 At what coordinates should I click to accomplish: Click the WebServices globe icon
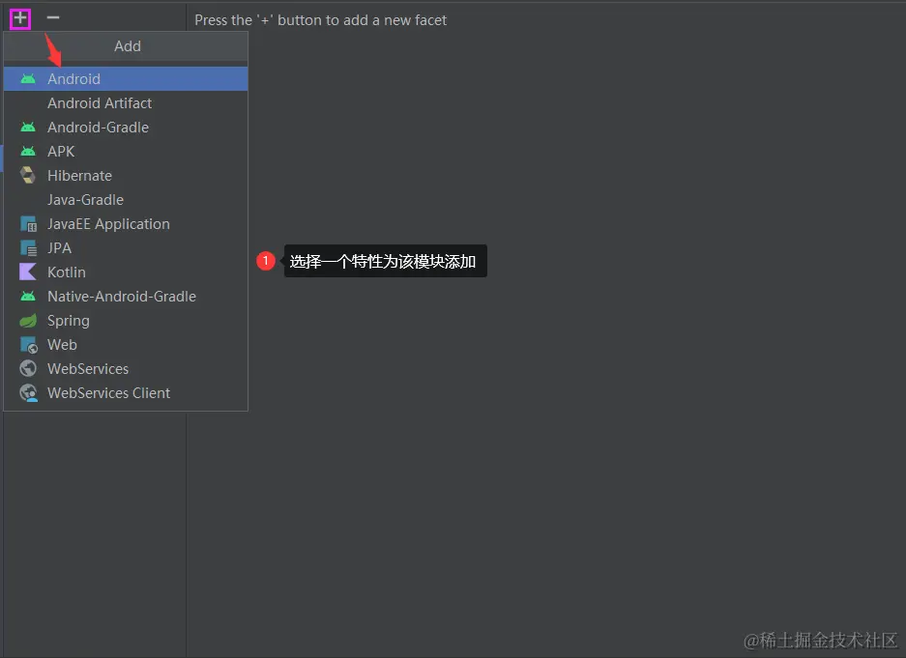pos(28,368)
